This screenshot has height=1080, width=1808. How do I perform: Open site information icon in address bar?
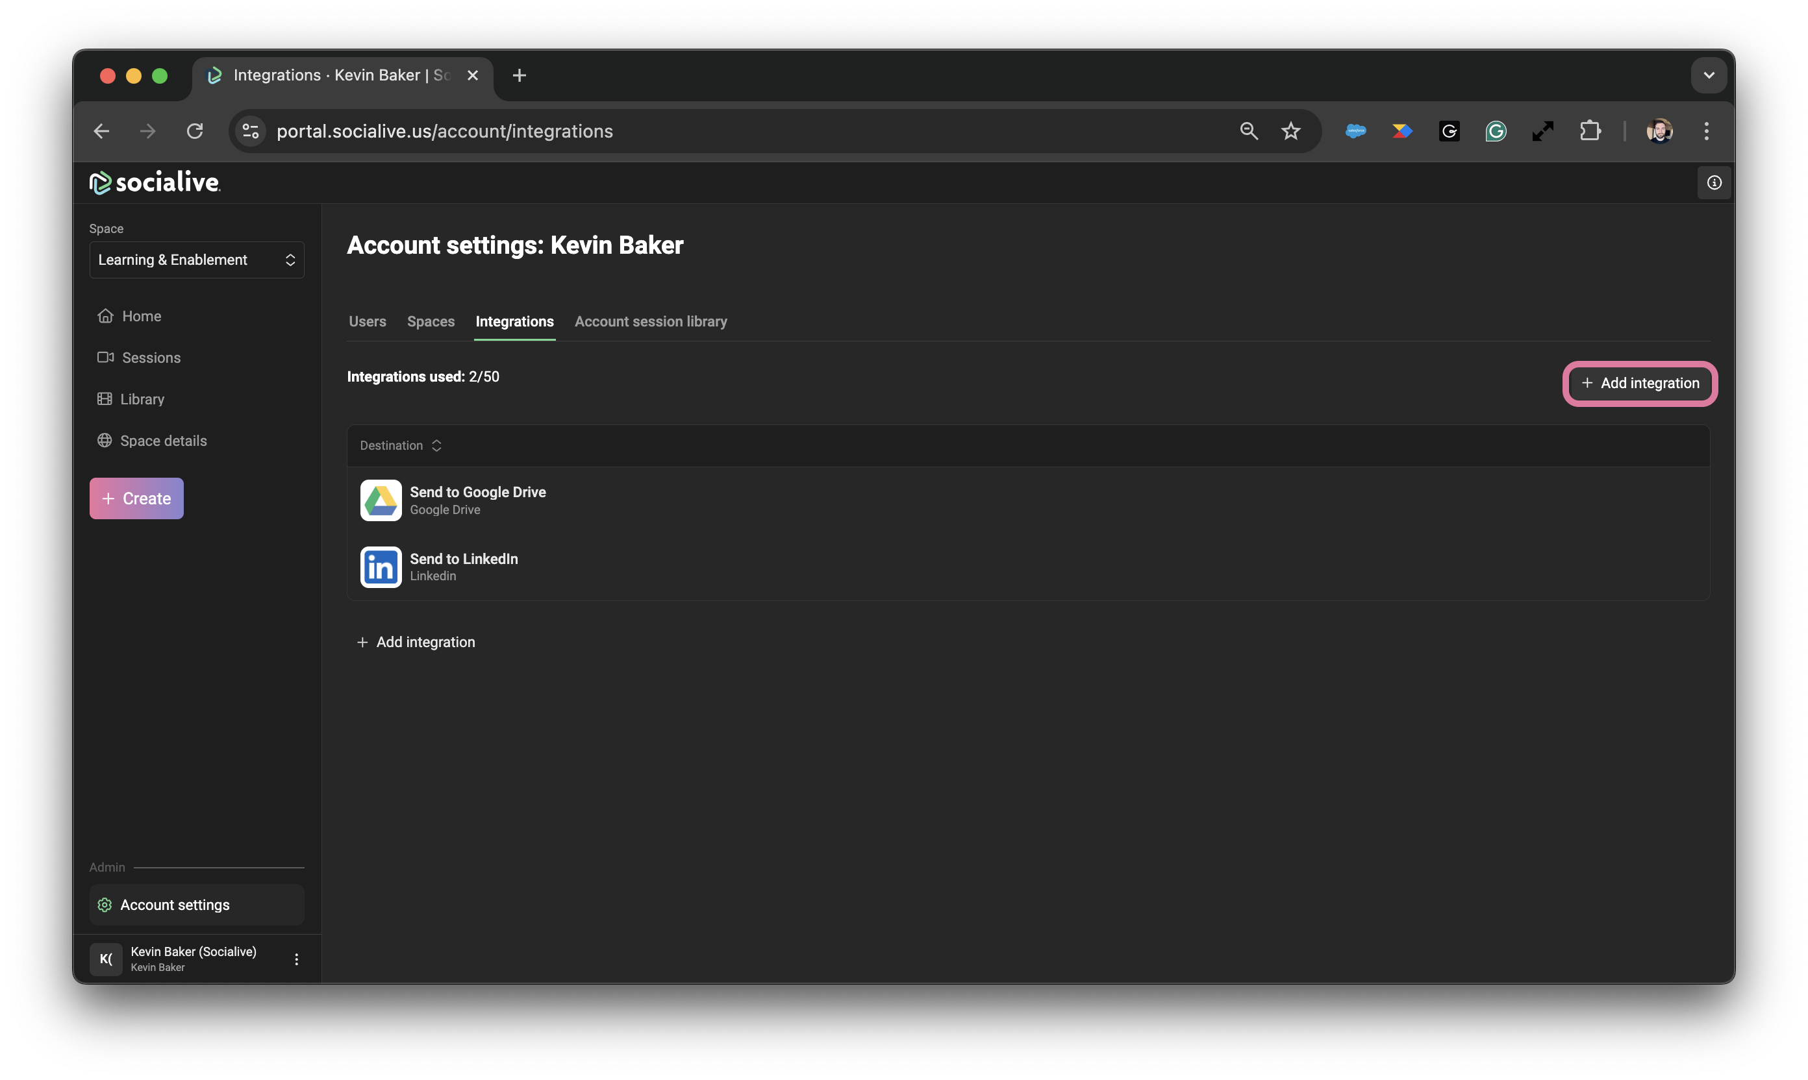click(251, 131)
